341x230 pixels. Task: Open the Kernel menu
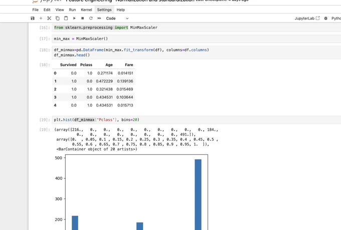tap(86, 10)
